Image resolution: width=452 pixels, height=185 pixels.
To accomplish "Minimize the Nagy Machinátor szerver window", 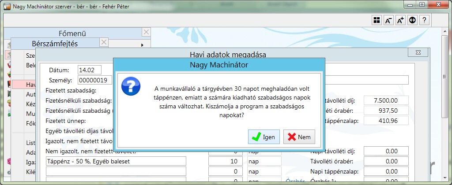I will [x=410, y=5].
